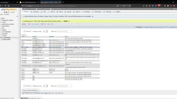Open the top Number of rows dropdown

click(45, 31)
